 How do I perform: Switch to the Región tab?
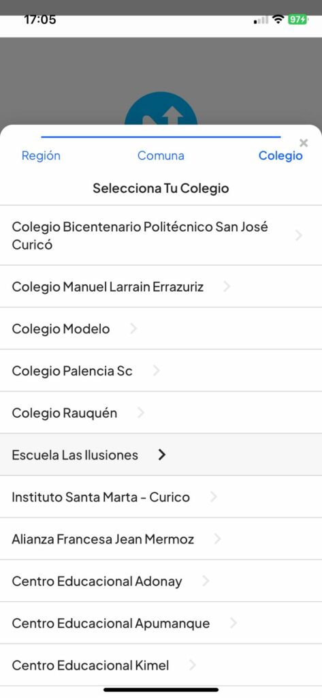(41, 155)
